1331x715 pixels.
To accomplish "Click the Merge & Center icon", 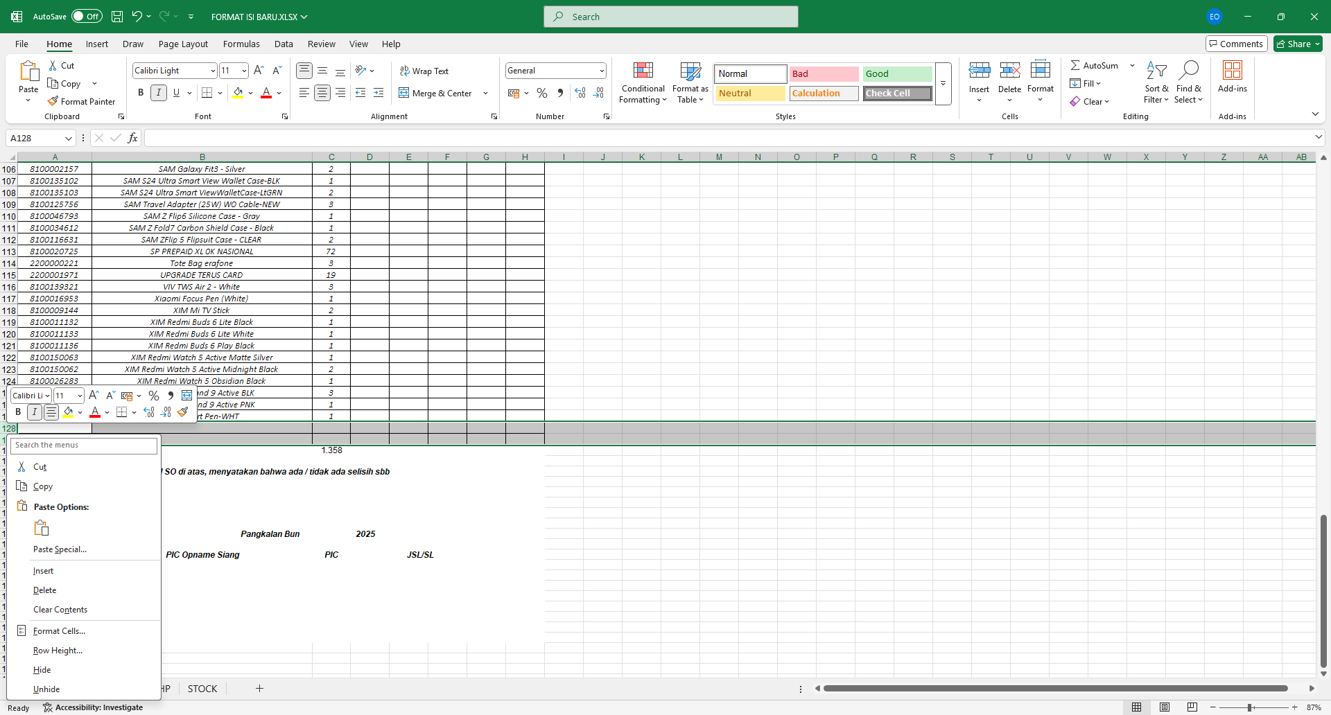I will (x=404, y=93).
